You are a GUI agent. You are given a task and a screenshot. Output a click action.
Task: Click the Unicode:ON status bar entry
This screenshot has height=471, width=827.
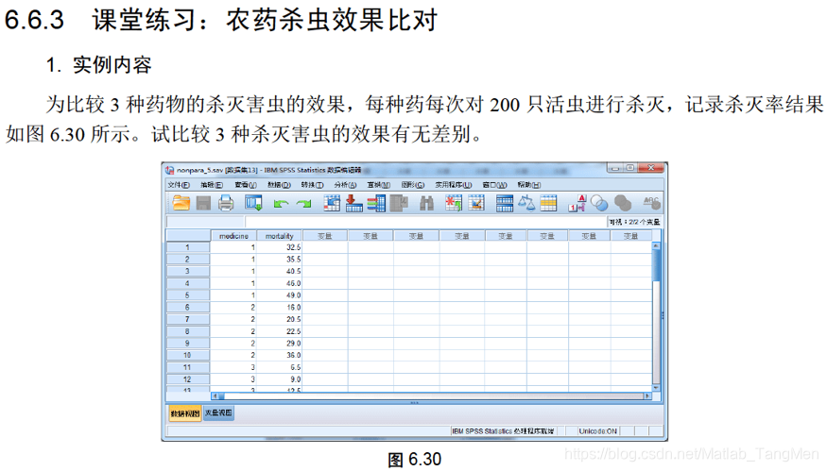point(597,431)
